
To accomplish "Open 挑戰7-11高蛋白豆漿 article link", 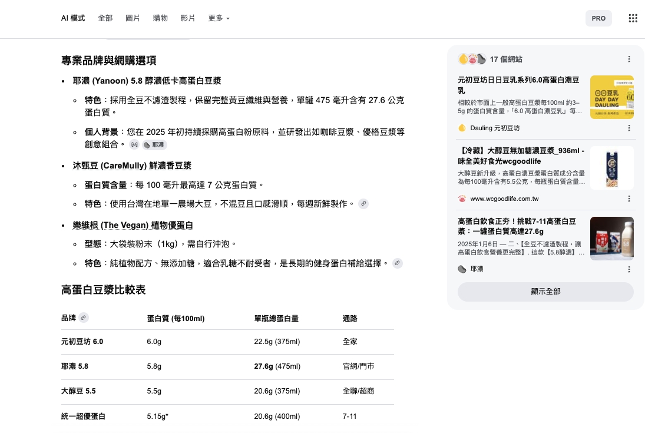I will (517, 226).
